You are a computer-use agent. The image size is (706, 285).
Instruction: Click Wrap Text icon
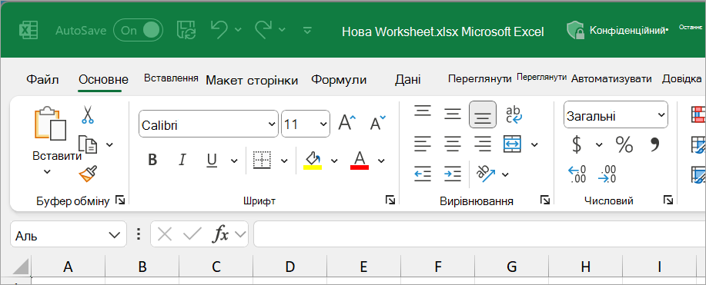[x=514, y=114]
